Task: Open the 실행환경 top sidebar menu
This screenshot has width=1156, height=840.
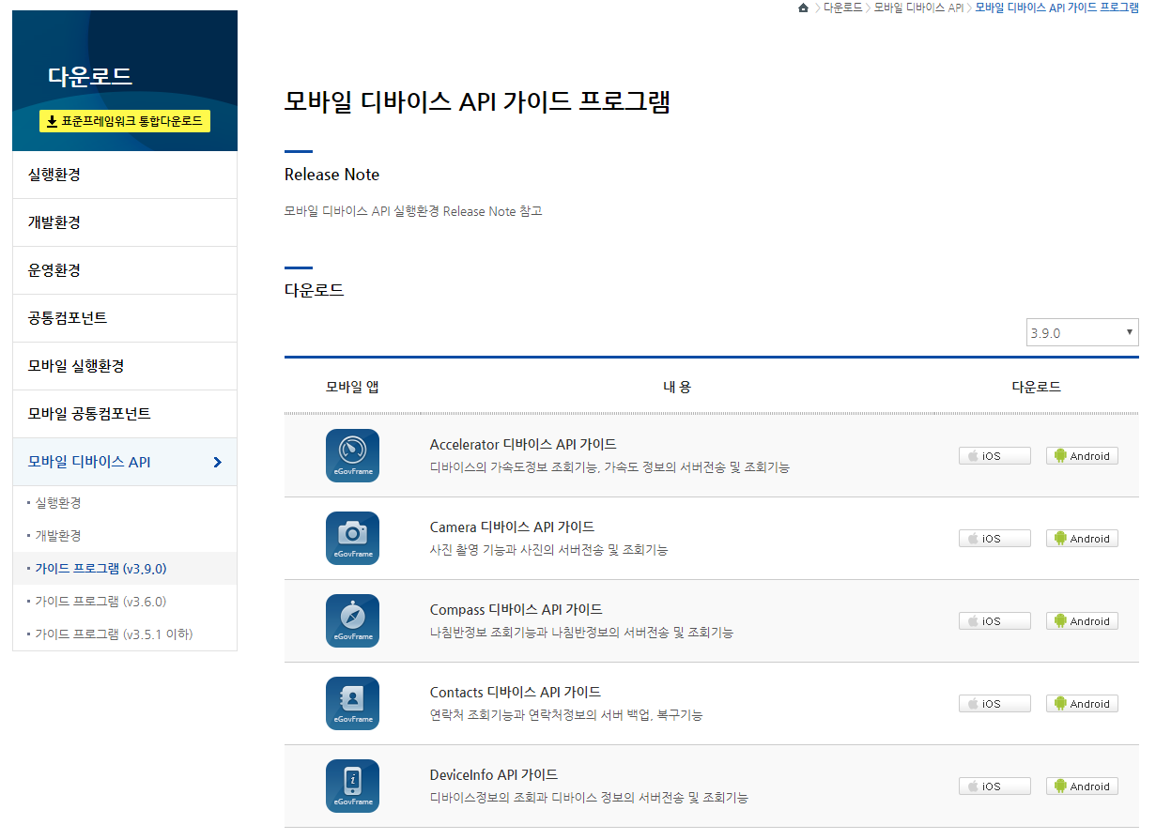Action: [x=54, y=175]
